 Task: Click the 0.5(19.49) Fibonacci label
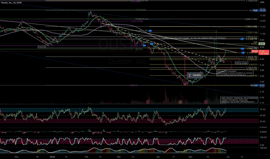tap(141, 10)
